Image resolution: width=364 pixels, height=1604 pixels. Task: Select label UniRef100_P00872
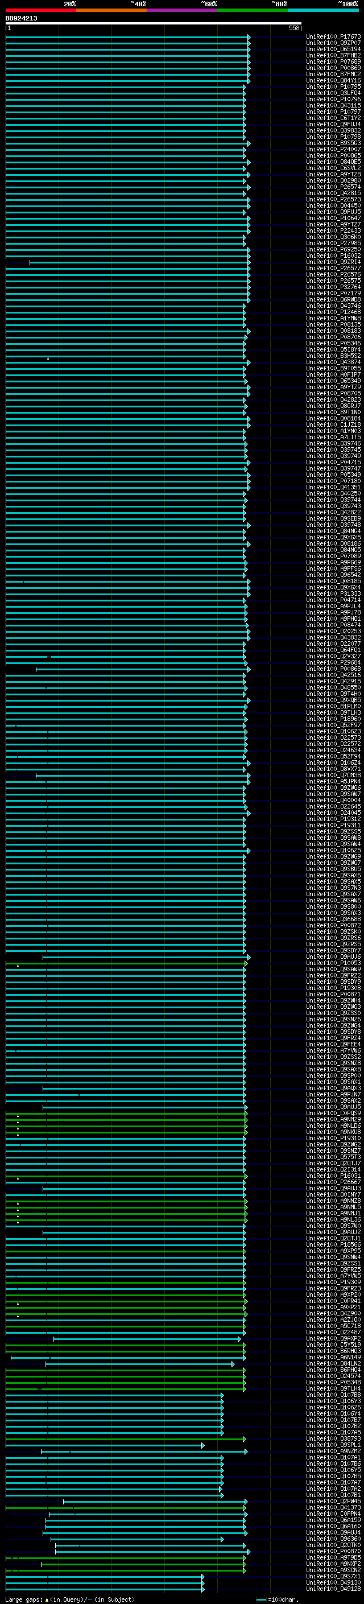pos(333,925)
